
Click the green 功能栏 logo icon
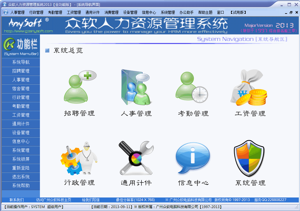(x=9, y=44)
